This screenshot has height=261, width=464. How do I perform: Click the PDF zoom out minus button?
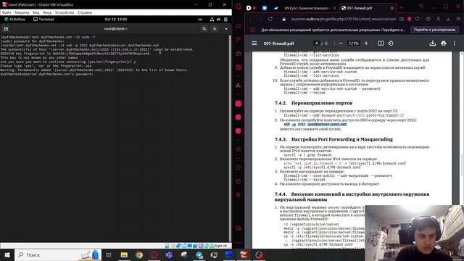(341, 43)
